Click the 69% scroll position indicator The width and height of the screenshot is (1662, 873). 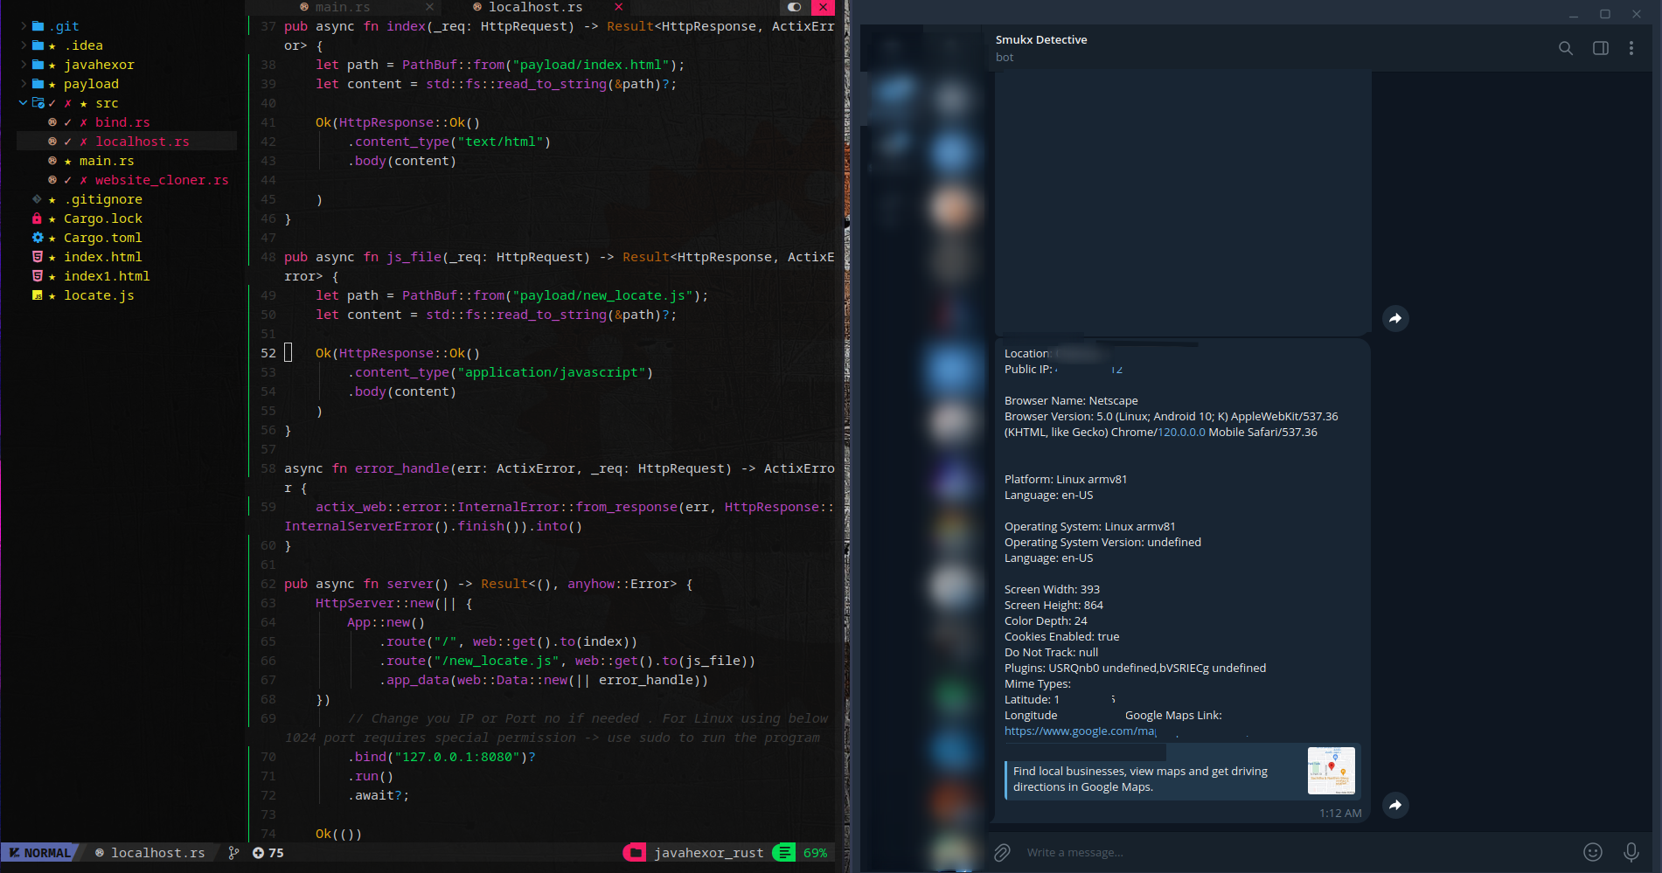tap(815, 853)
